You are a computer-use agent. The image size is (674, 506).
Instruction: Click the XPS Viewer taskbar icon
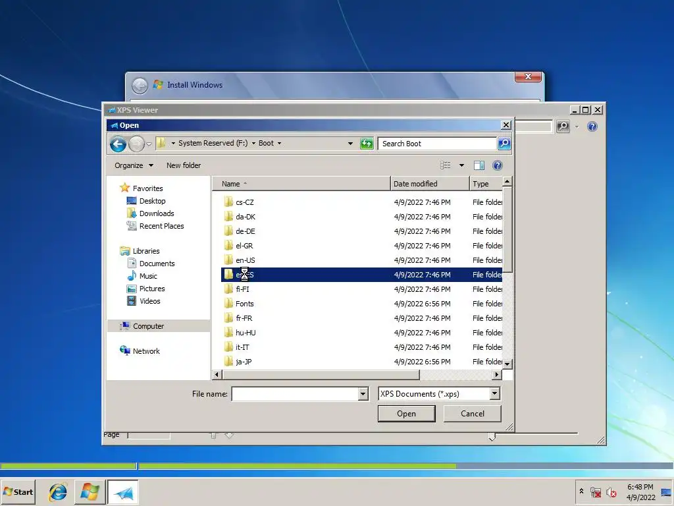click(x=123, y=492)
